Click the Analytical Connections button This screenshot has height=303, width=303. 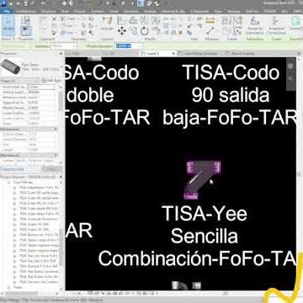click(277, 25)
